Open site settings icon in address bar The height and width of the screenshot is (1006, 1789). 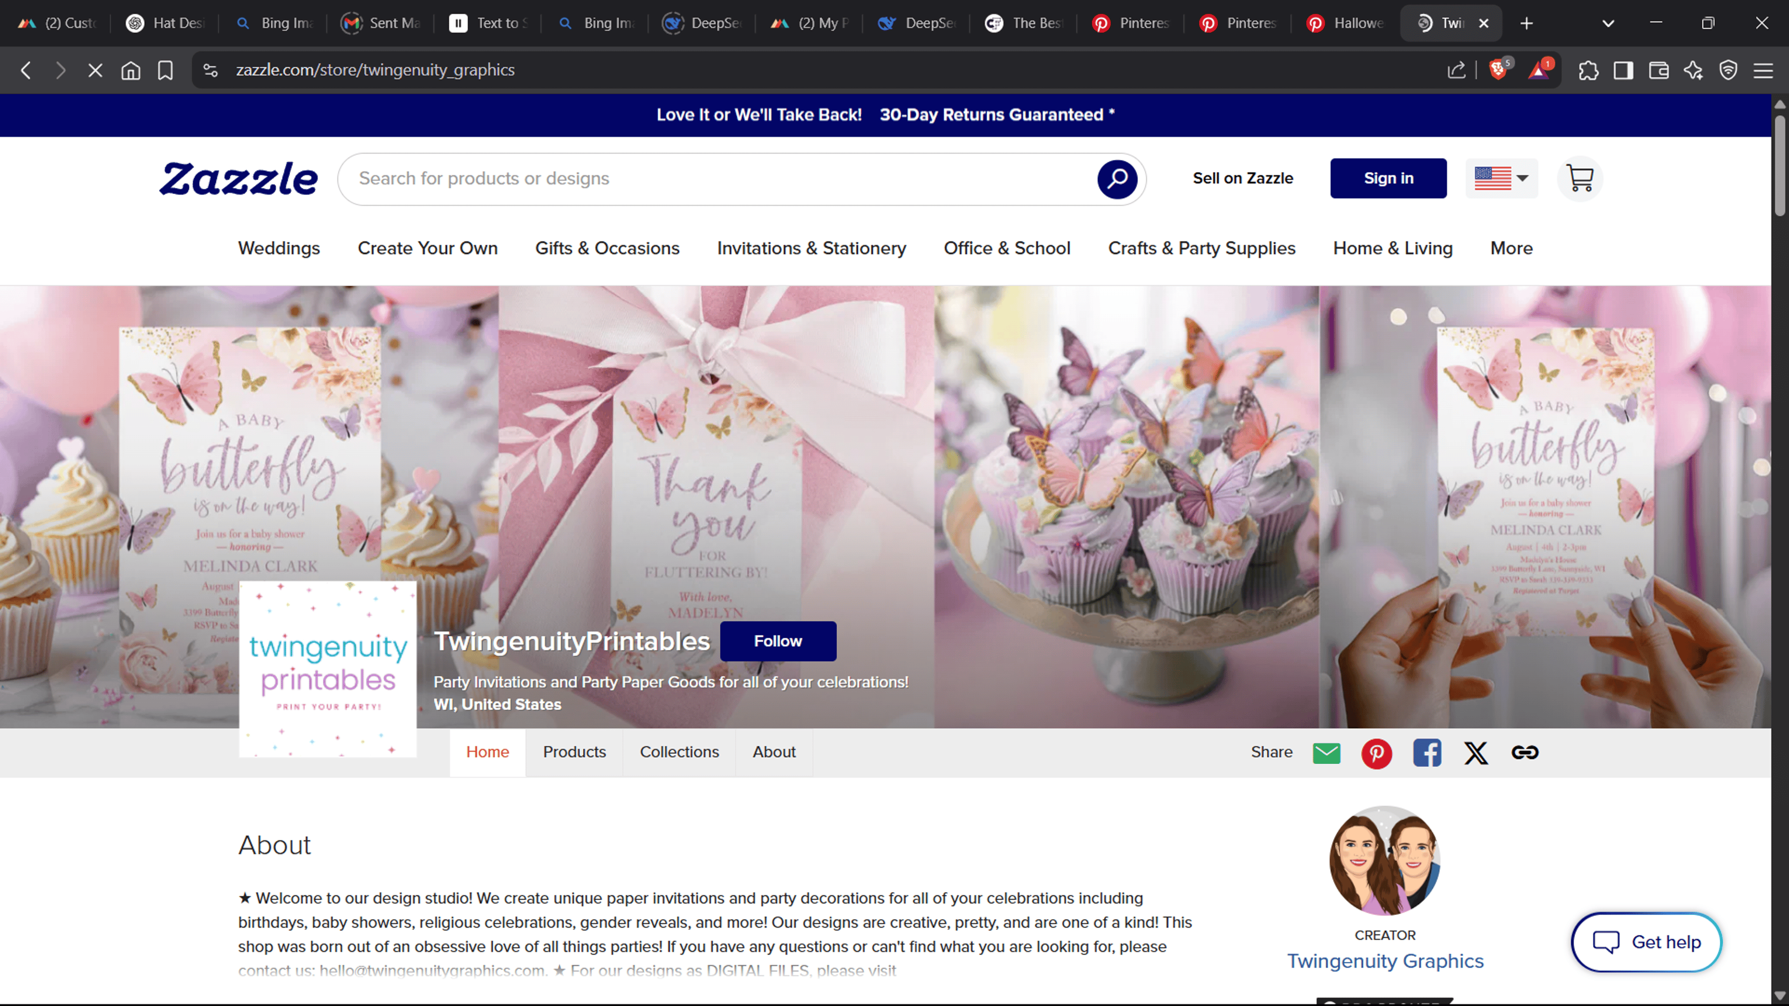pos(211,70)
